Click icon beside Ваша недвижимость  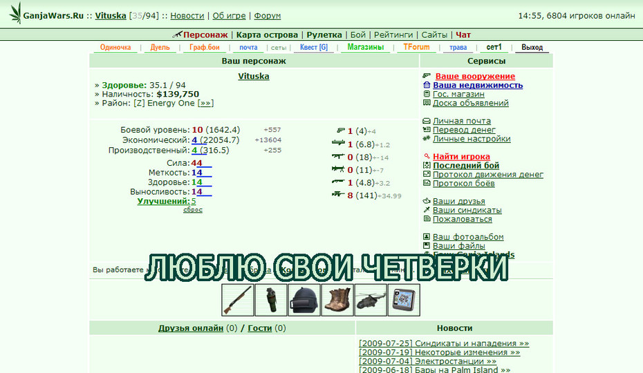point(427,85)
